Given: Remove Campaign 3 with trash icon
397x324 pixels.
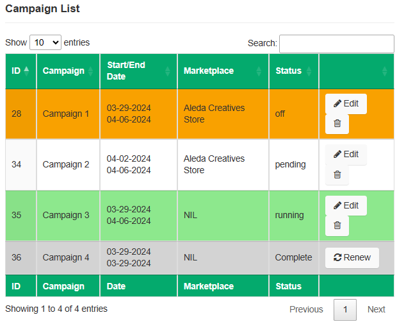Looking at the screenshot, I should pos(337,225).
